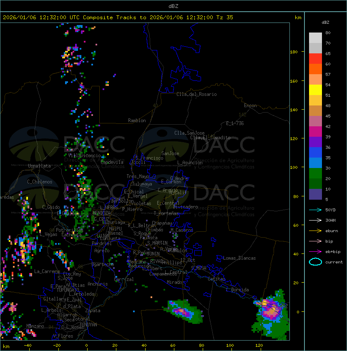Click the yellow eburn arrow in legend
This screenshot has width=347, height=351.
[315, 231]
